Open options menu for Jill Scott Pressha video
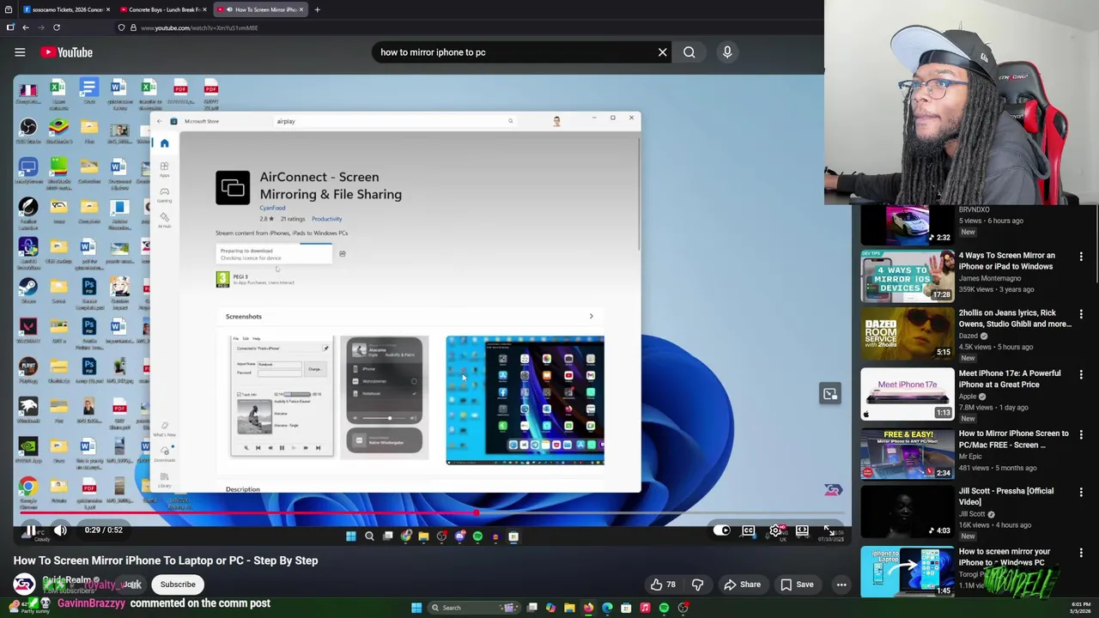This screenshot has width=1099, height=618. point(1081,492)
